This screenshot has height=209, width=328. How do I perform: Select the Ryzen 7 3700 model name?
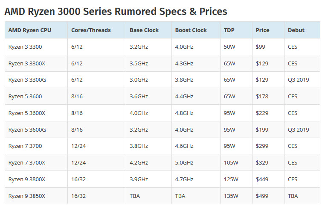pos(25,146)
